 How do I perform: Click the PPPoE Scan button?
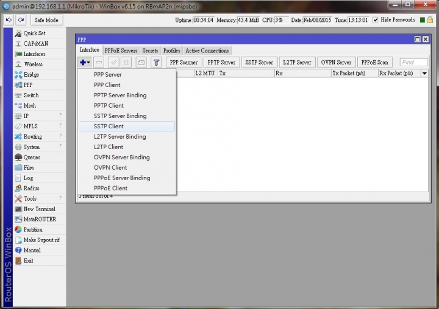[374, 62]
